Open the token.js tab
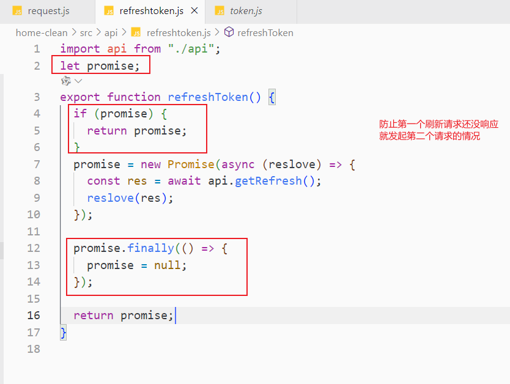Image resolution: width=510 pixels, height=384 pixels. (x=251, y=12)
